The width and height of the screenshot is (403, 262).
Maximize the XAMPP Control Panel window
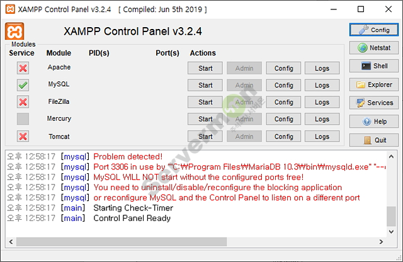click(x=361, y=9)
